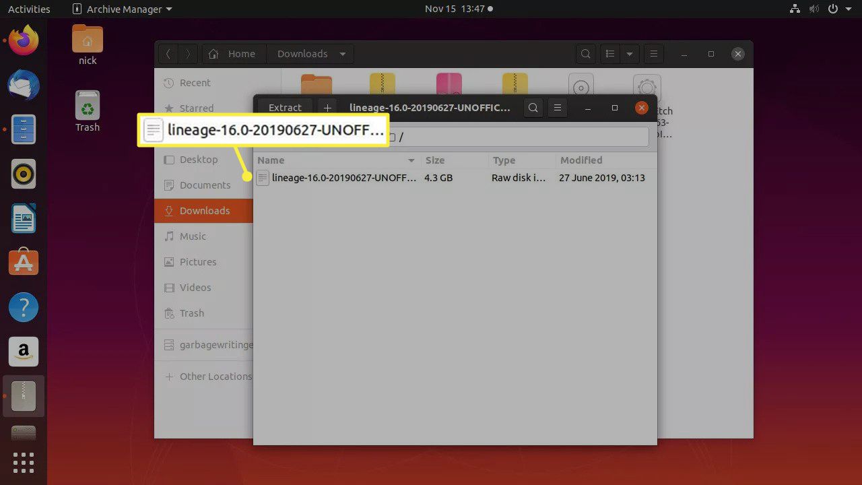Viewport: 862px width, 485px height.
Task: Go forward in Files window
Action: (x=189, y=54)
